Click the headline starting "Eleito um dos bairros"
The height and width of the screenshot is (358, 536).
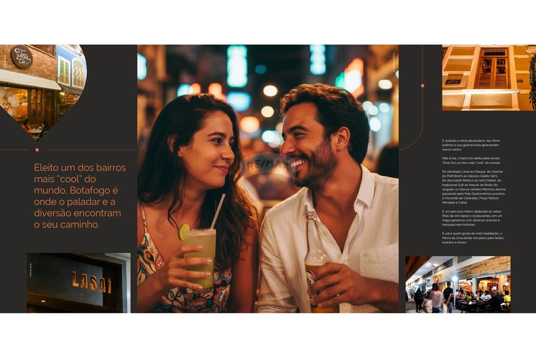(x=80, y=196)
